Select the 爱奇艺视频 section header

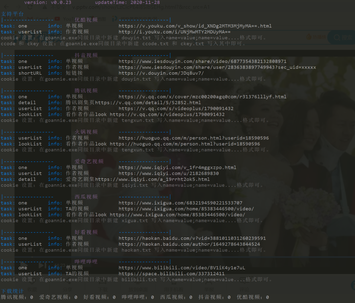tap(89, 162)
